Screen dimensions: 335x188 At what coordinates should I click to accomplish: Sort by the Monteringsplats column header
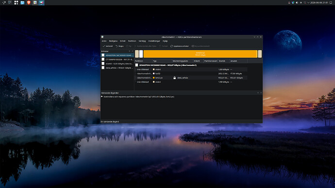(x=183, y=61)
